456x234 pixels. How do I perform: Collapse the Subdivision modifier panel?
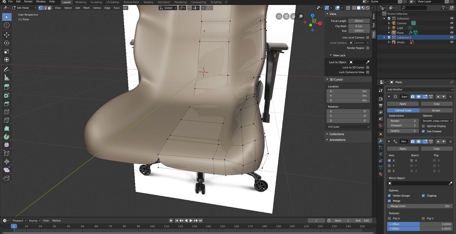click(x=389, y=97)
